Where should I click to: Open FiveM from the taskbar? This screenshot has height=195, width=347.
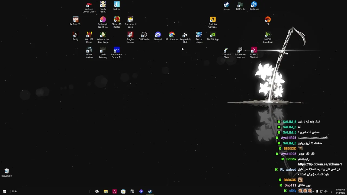click(x=114, y=191)
